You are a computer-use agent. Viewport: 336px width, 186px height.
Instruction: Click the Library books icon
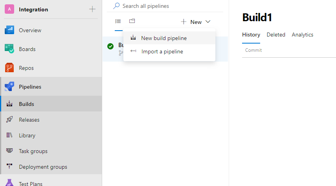[x=9, y=135]
